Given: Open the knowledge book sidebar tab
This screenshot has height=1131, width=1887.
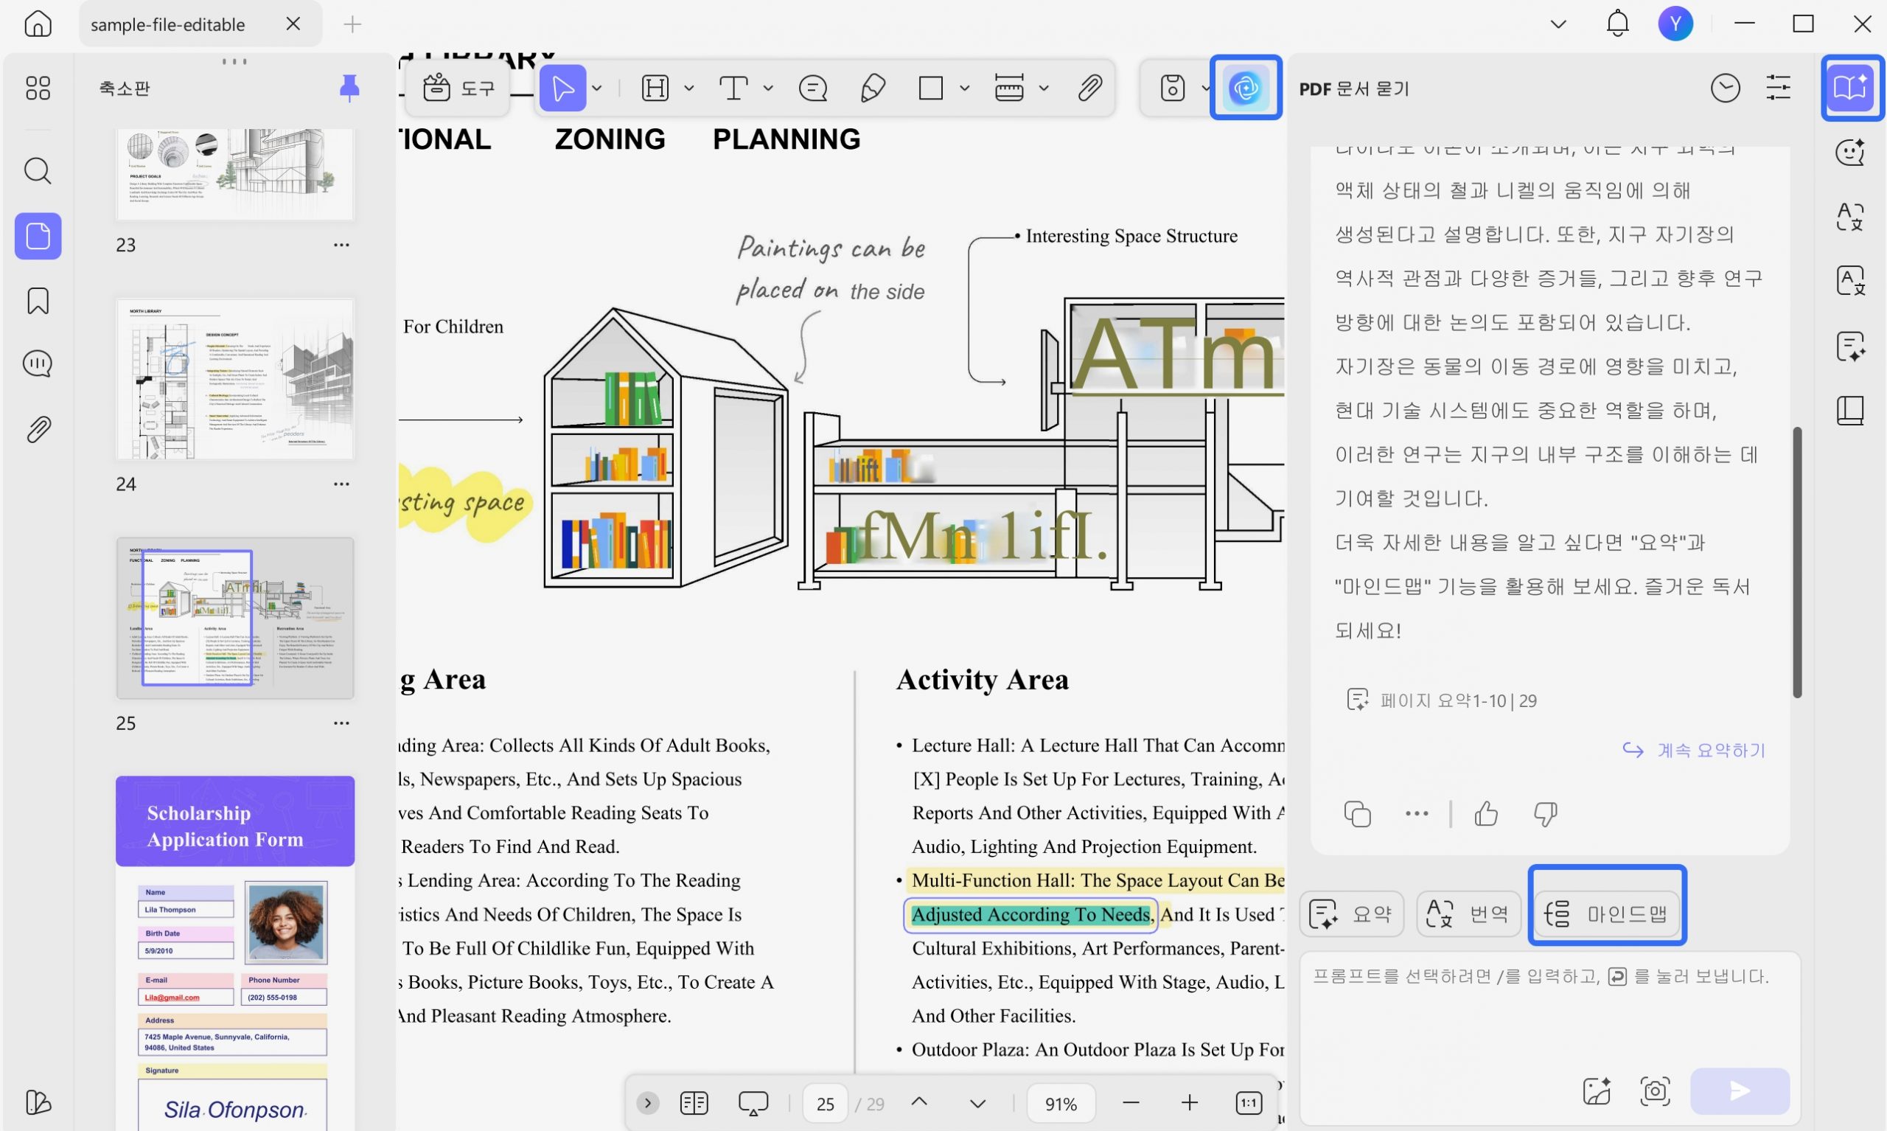Looking at the screenshot, I should tap(1850, 411).
